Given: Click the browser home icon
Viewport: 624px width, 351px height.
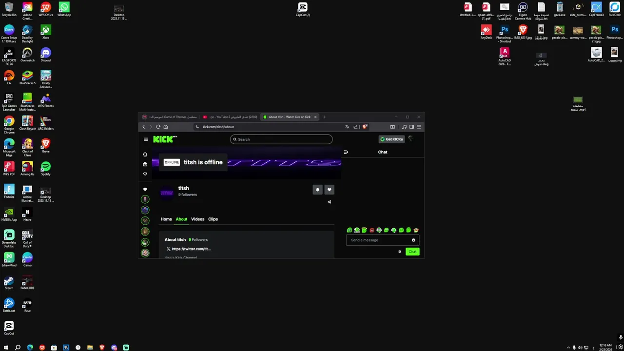Looking at the screenshot, I should pos(166,127).
